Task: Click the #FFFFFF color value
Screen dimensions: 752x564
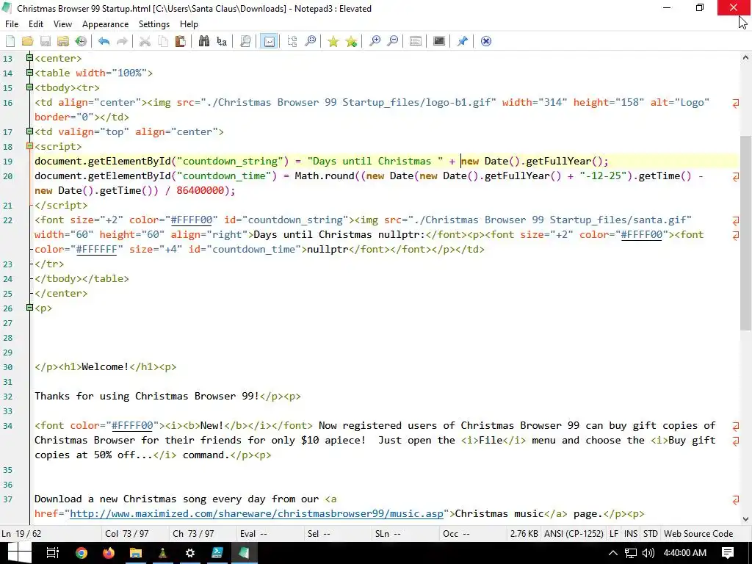Action: click(96, 250)
